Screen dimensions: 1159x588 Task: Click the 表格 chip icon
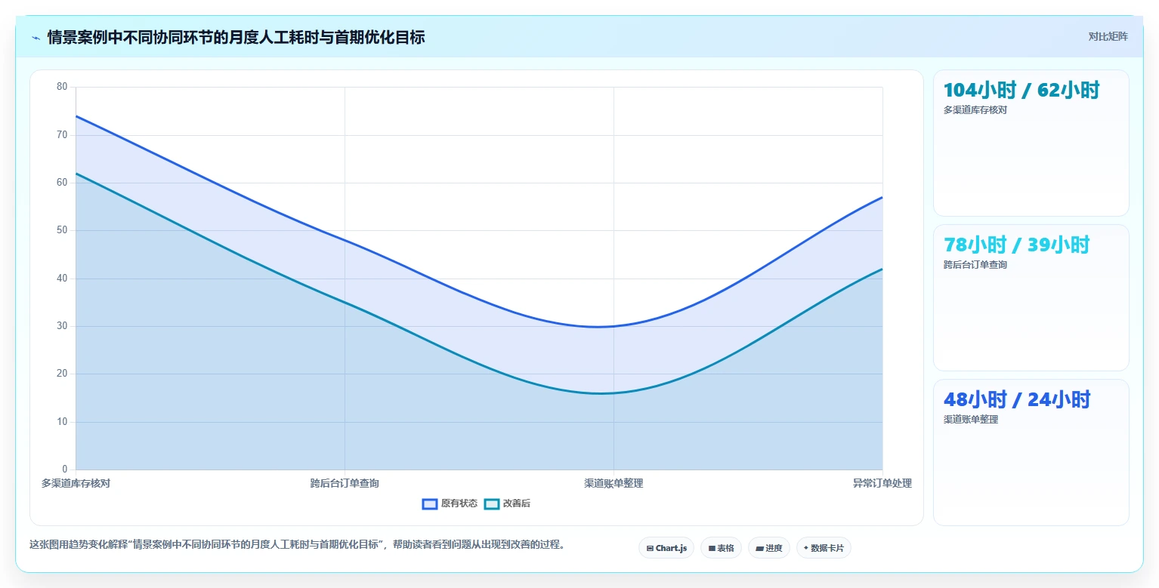[712, 549]
